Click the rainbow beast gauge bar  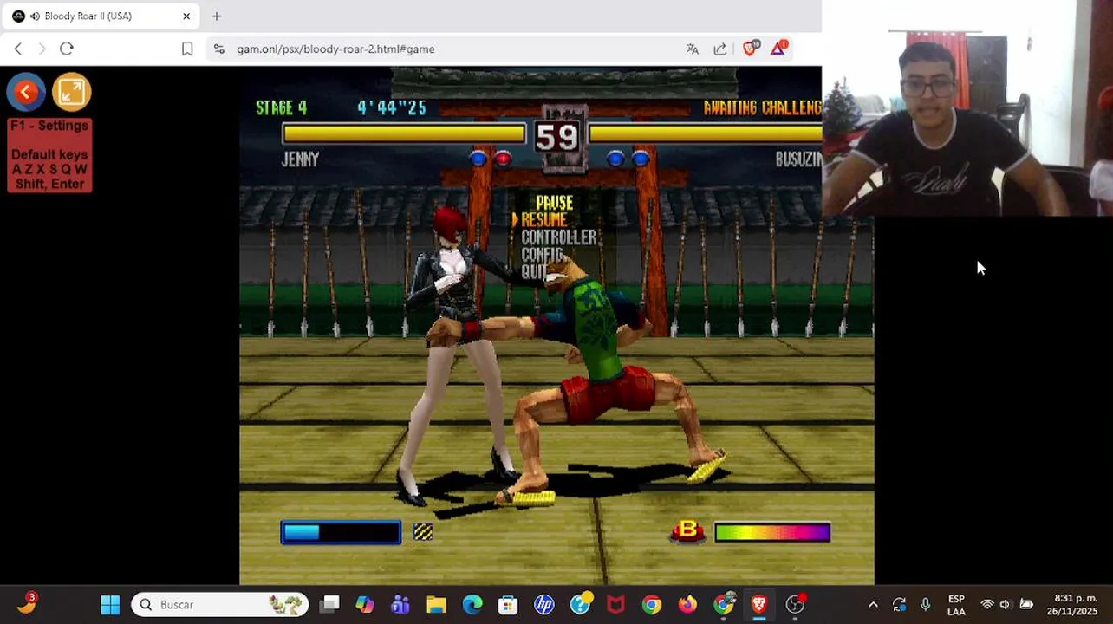coord(771,532)
